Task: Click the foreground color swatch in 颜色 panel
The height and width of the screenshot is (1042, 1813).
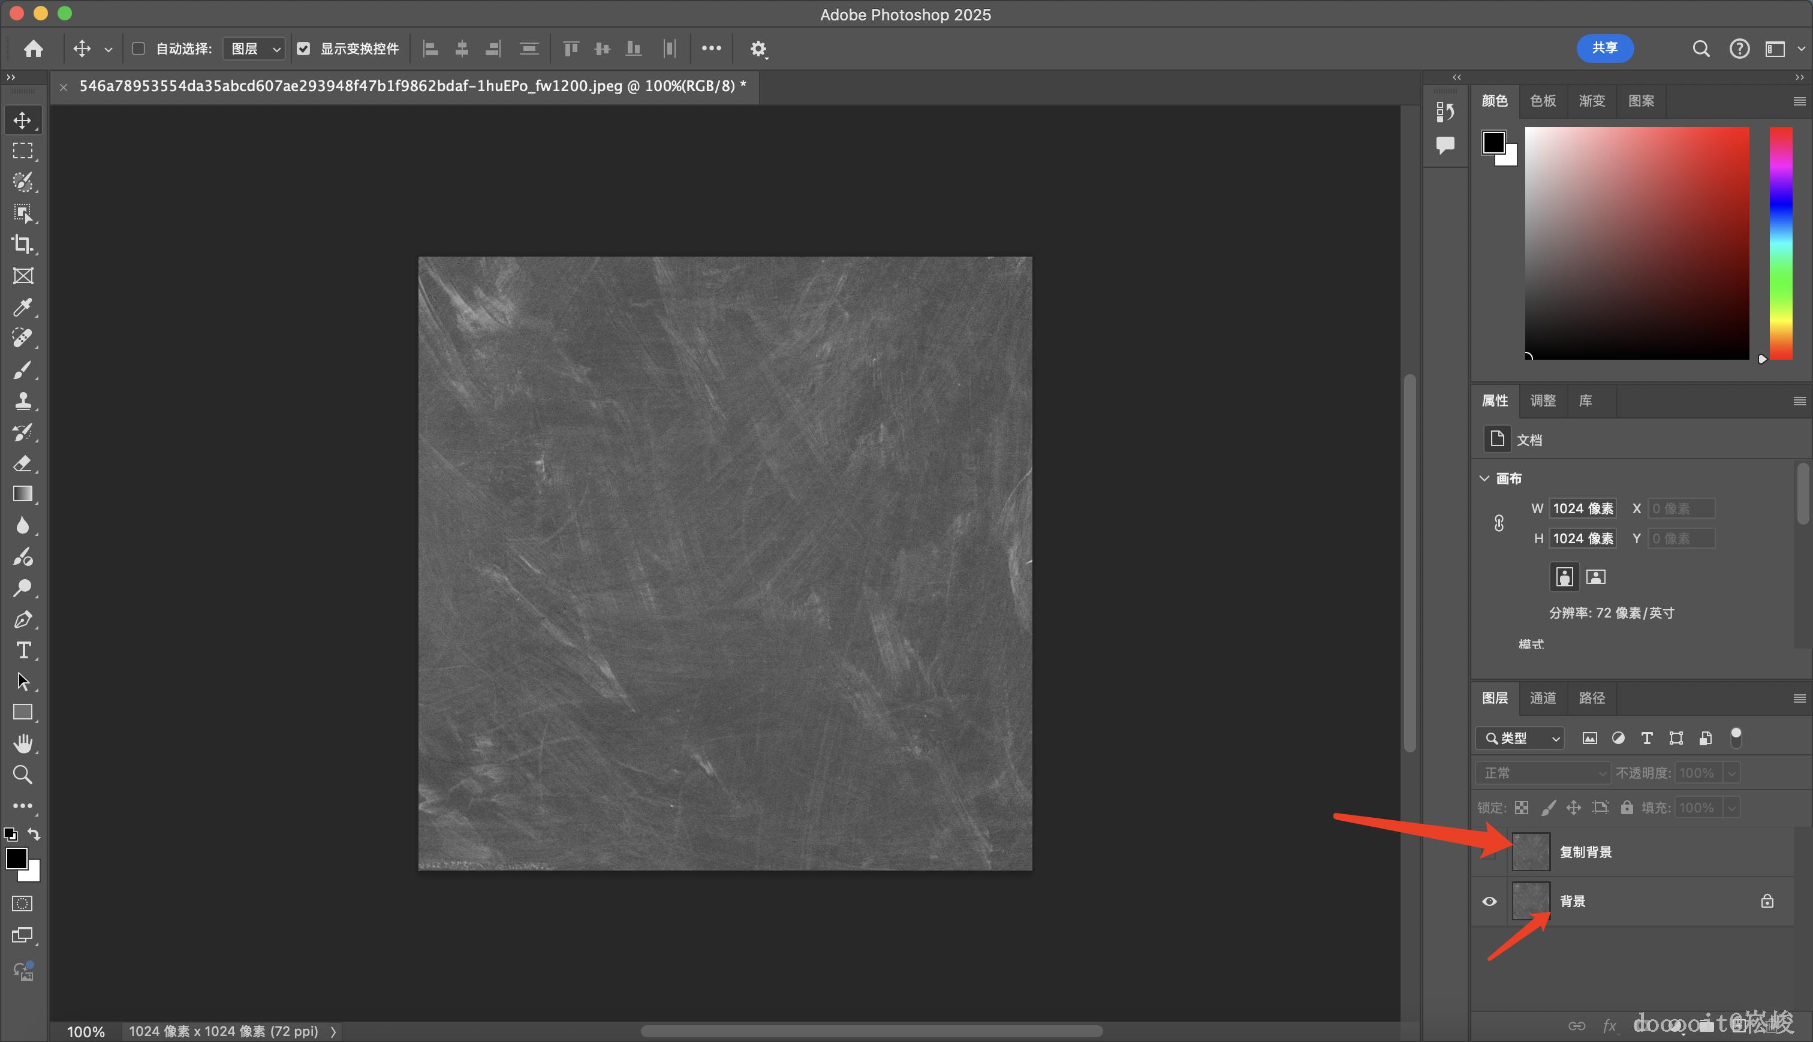Action: (1493, 143)
